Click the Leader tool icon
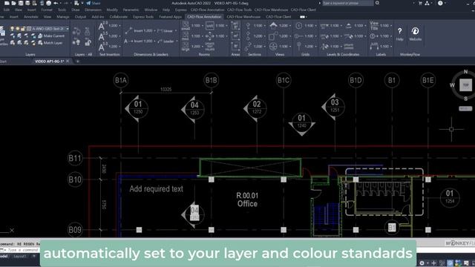 coord(160,42)
